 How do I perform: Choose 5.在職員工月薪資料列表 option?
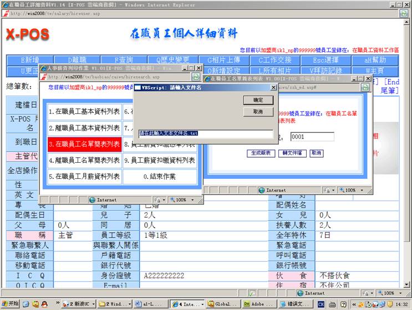click(x=84, y=177)
